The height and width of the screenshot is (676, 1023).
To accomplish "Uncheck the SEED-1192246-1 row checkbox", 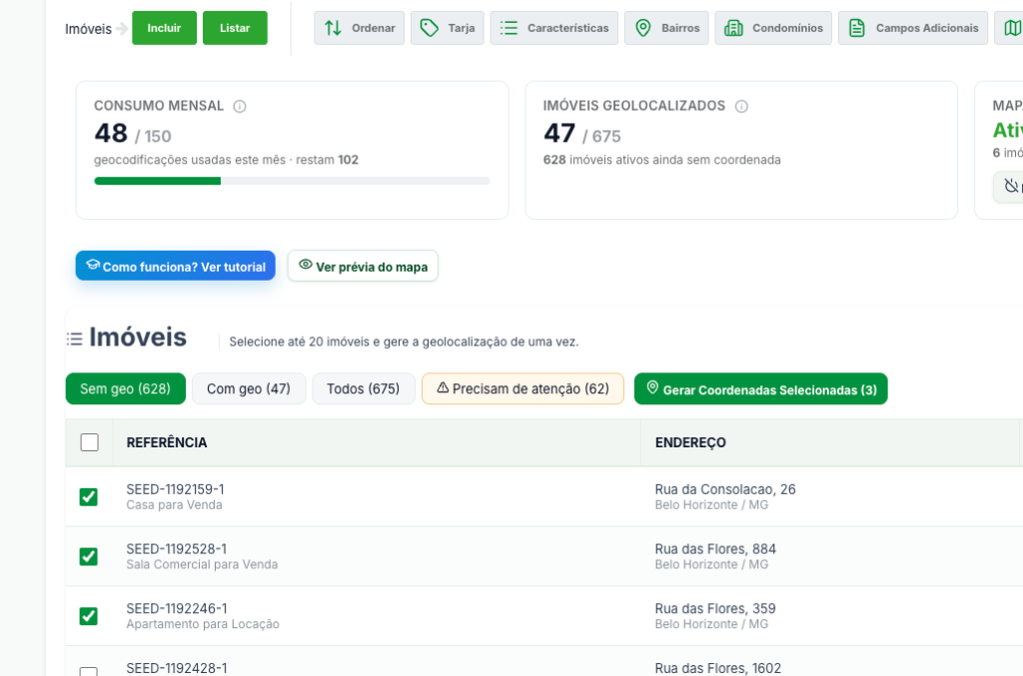I will 89,616.
